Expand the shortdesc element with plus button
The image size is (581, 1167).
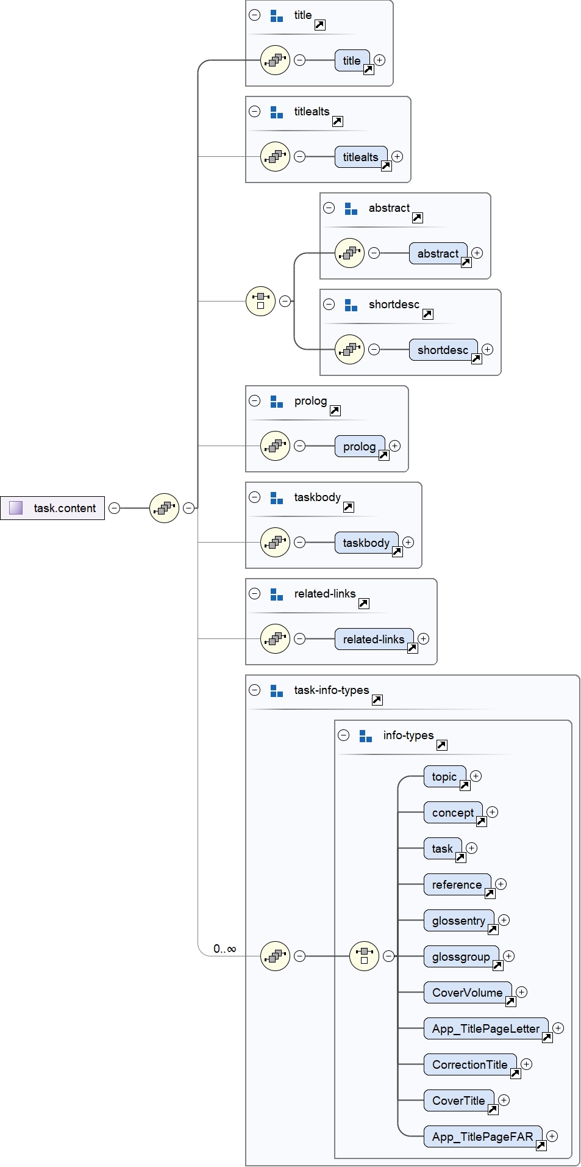click(x=488, y=349)
